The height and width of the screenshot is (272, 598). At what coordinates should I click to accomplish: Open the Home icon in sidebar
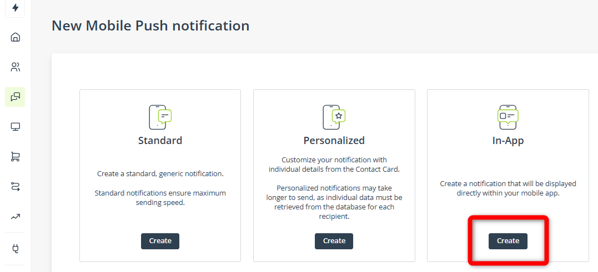pos(15,37)
